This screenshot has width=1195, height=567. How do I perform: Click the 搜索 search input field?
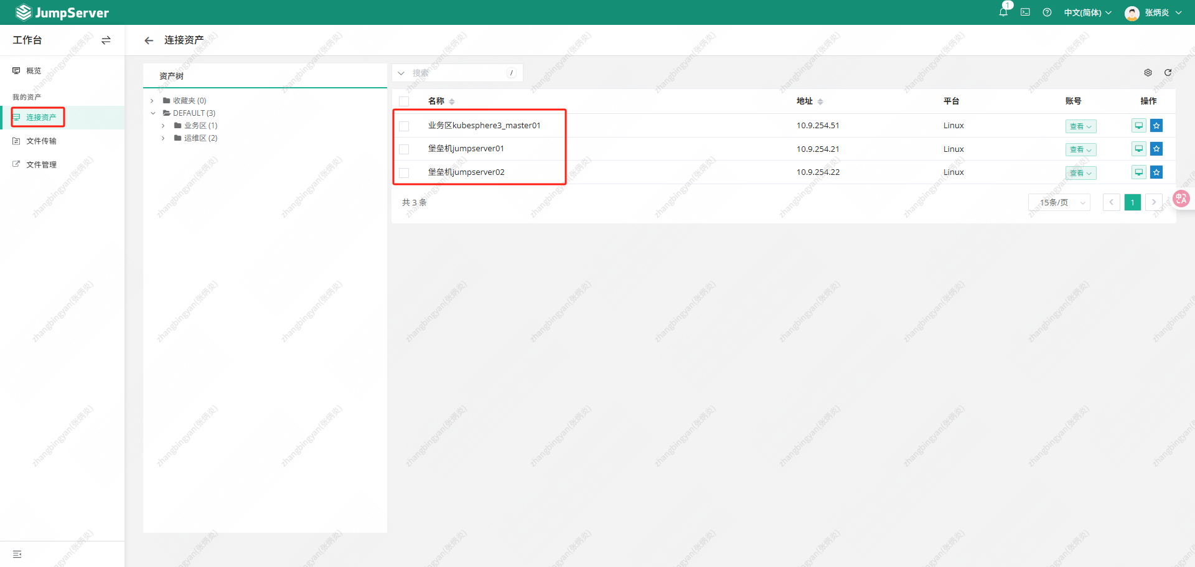457,73
